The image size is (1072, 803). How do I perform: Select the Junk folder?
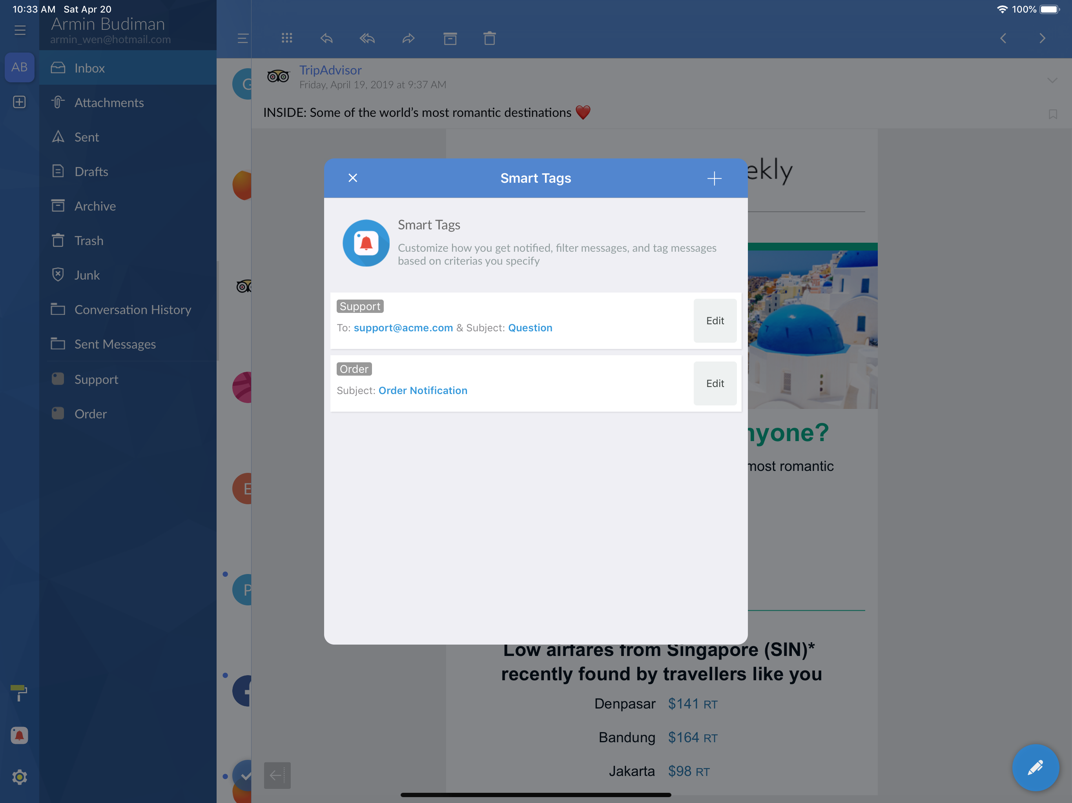point(87,275)
